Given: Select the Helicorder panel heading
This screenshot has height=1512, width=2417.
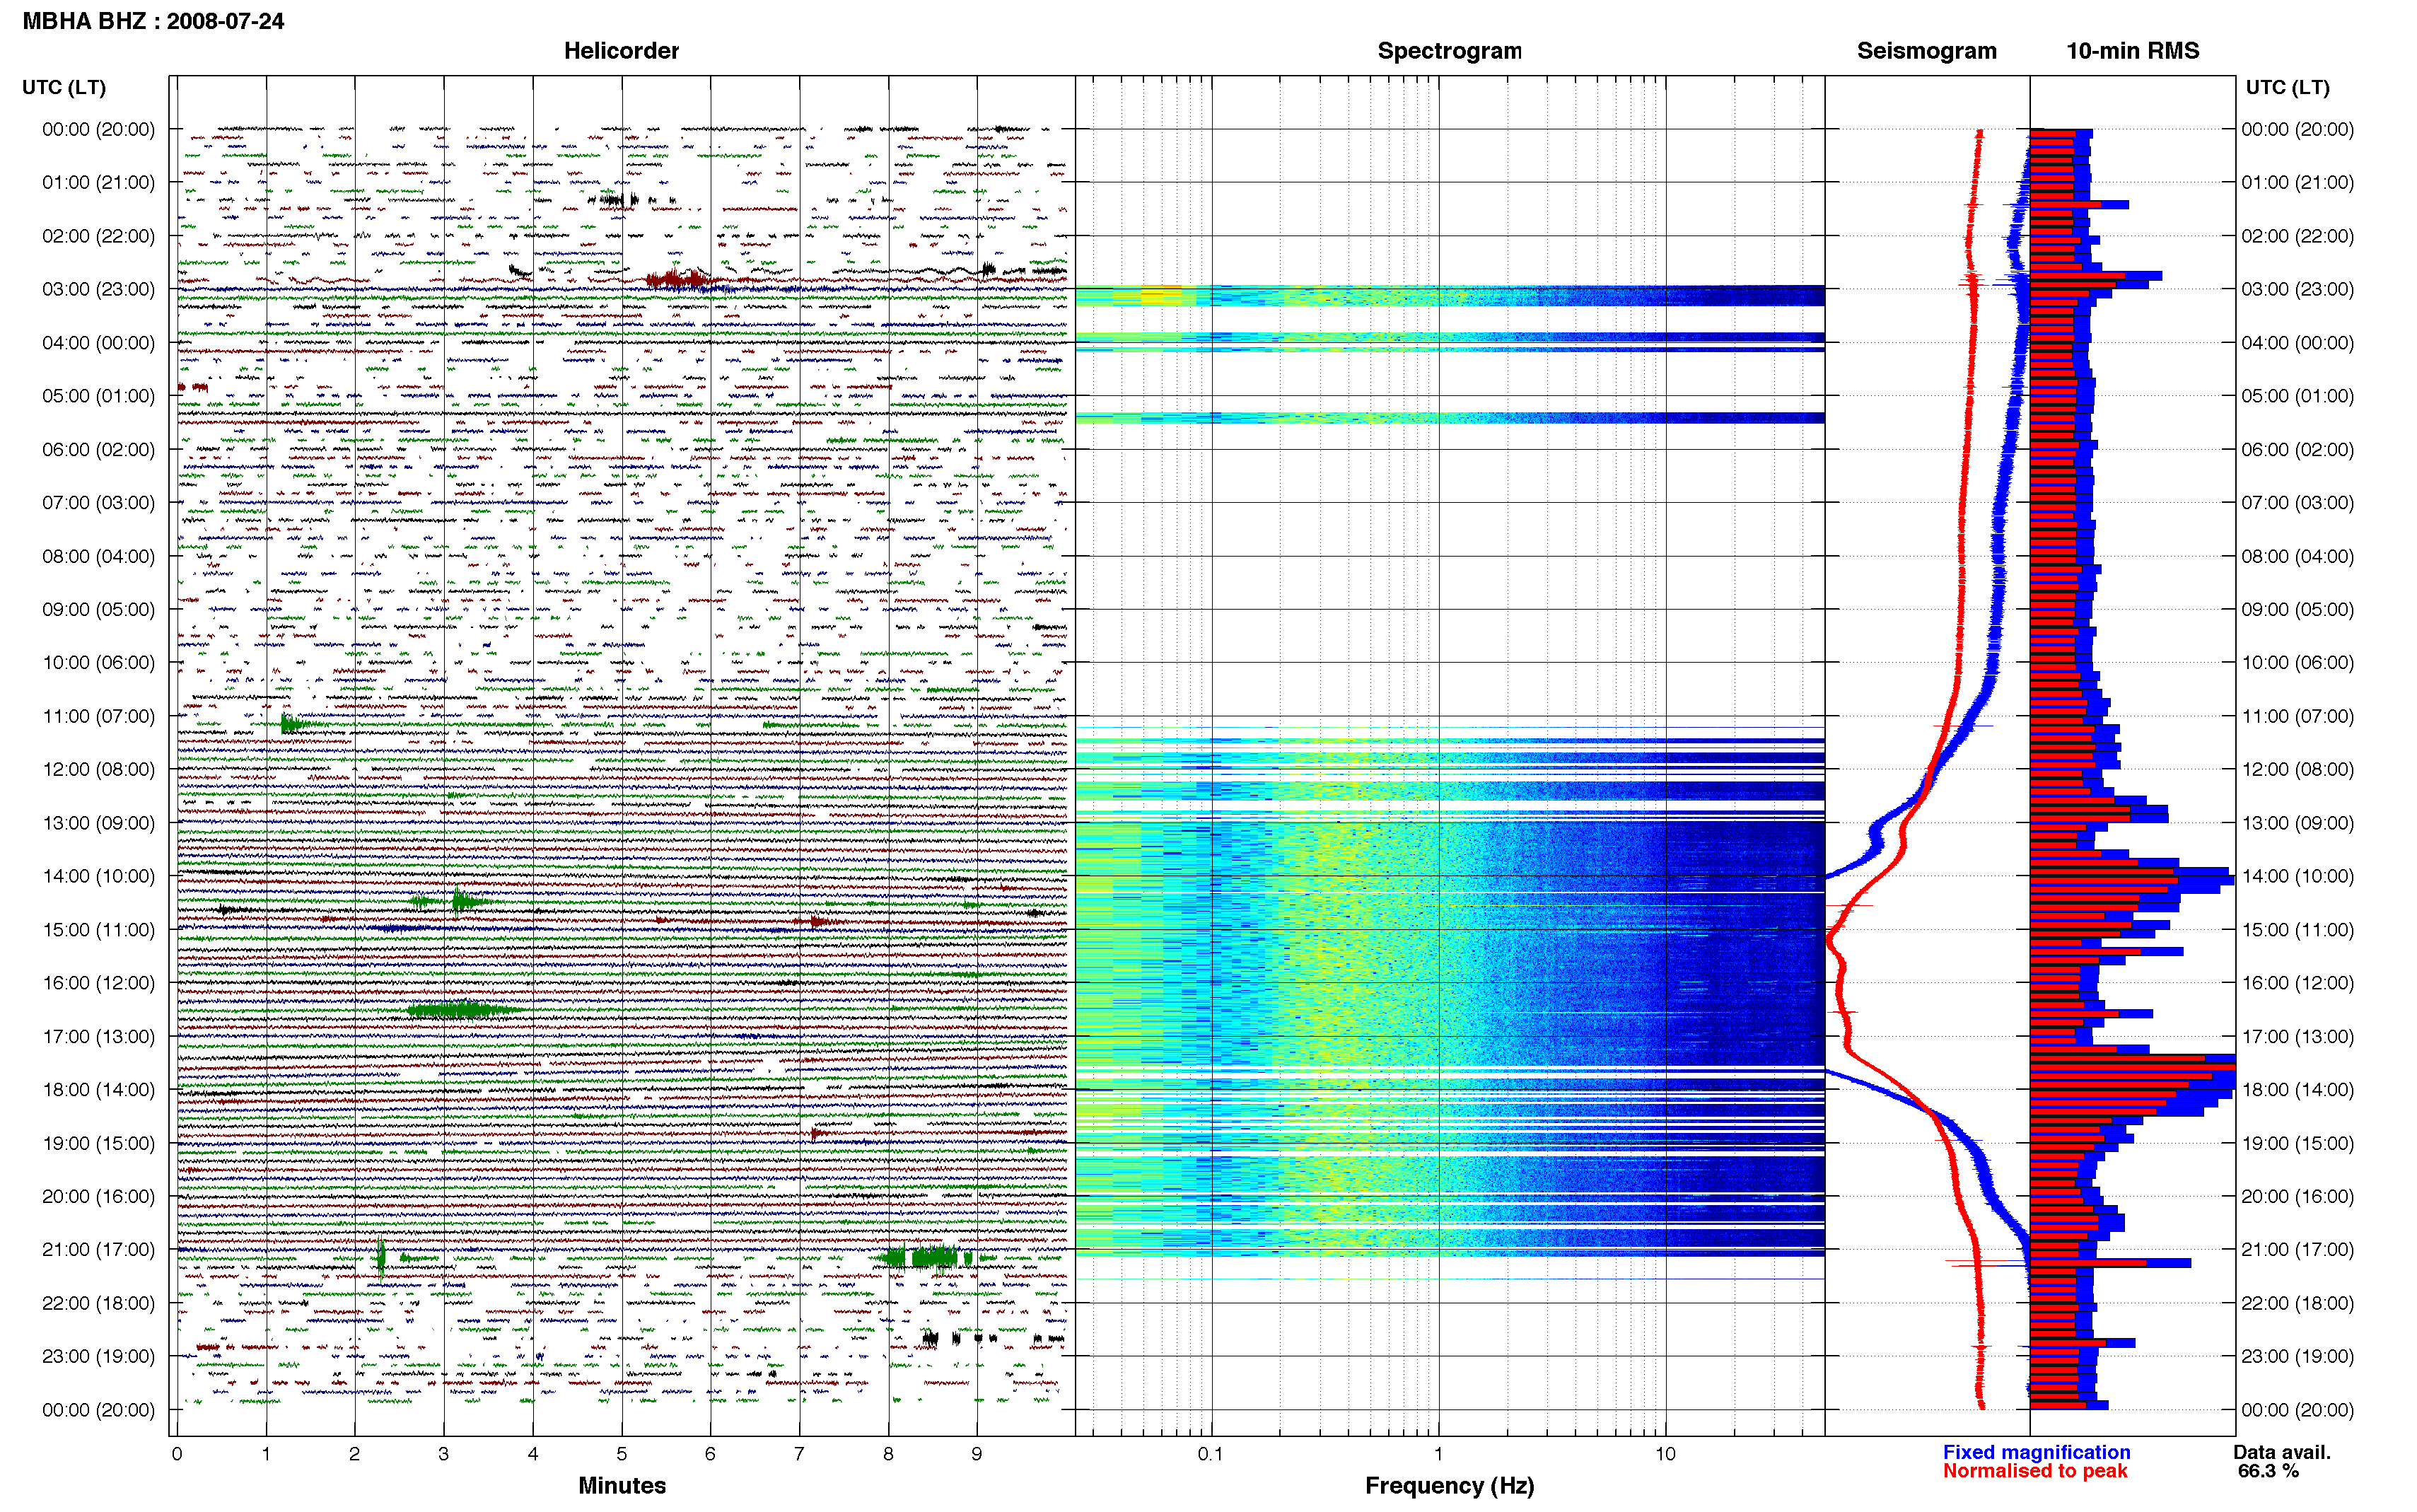Looking at the screenshot, I should (x=621, y=51).
